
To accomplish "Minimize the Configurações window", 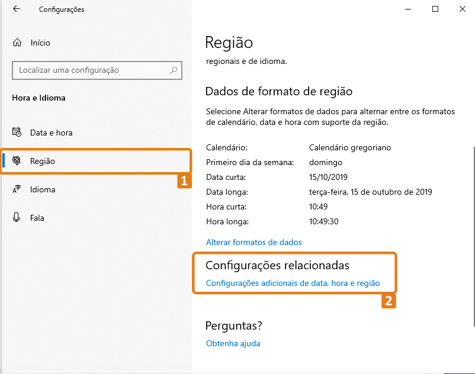I will tap(408, 9).
